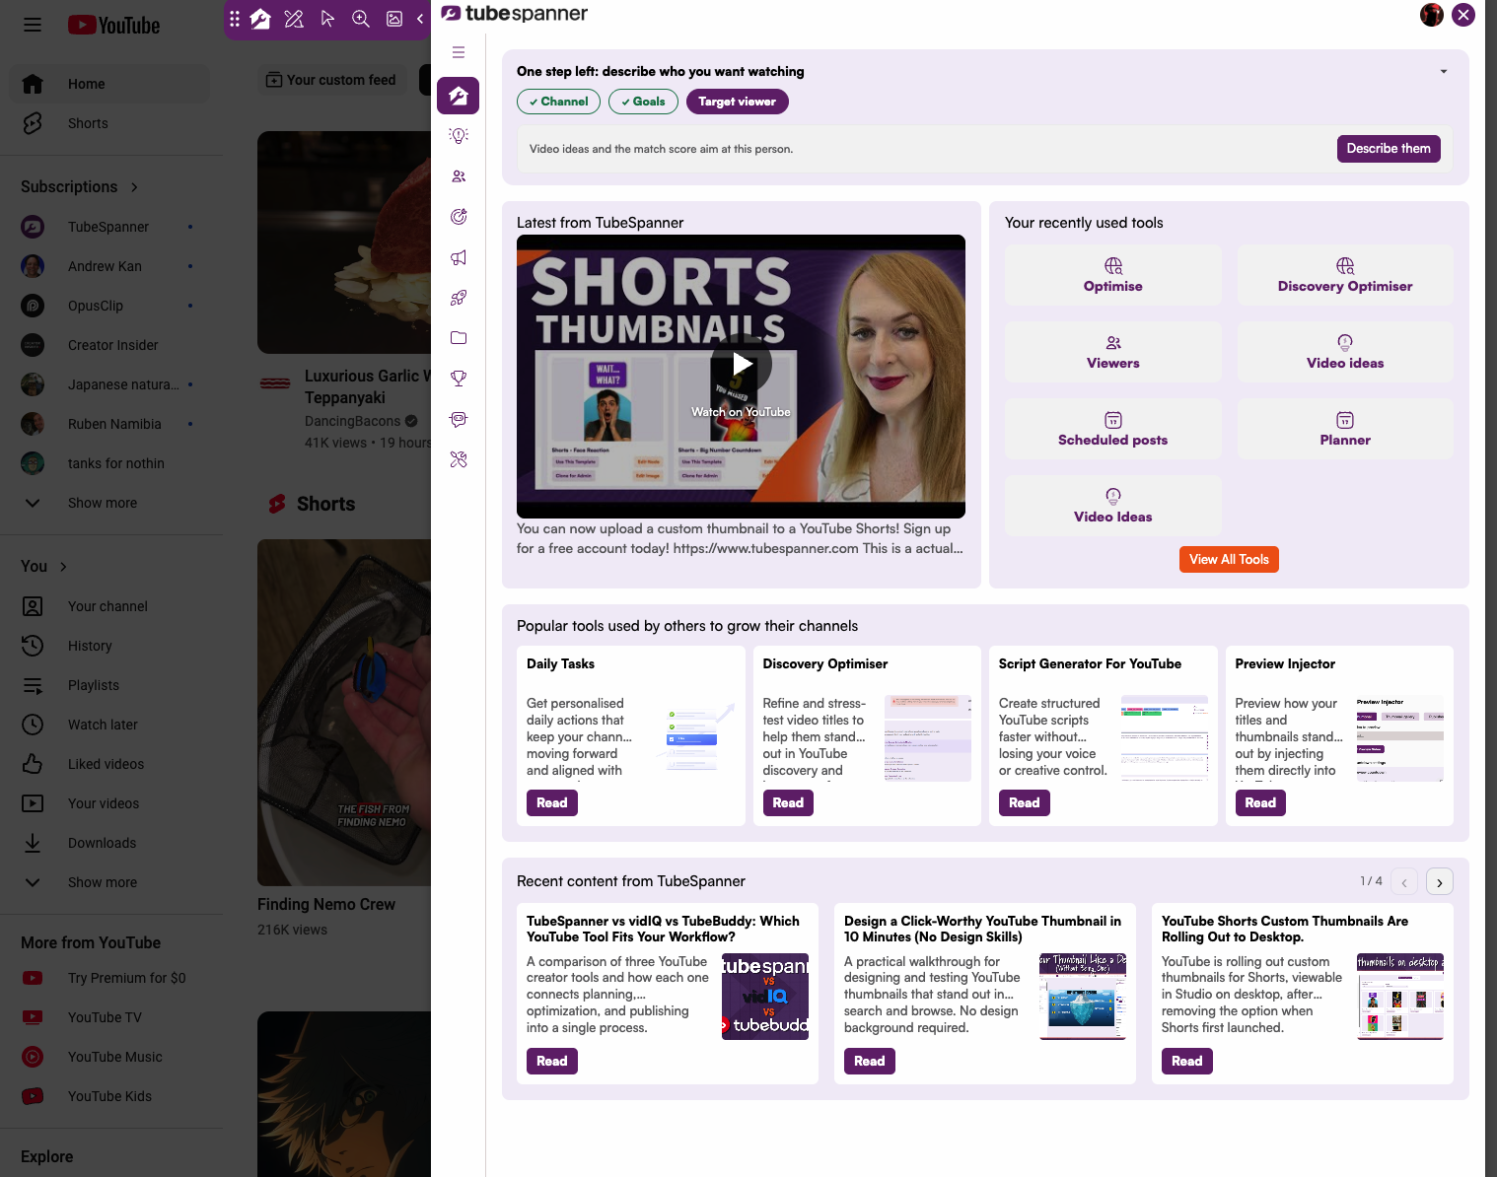
Task: Click Read on the Shorts Custom Thumbnails article
Action: [1187, 1061]
